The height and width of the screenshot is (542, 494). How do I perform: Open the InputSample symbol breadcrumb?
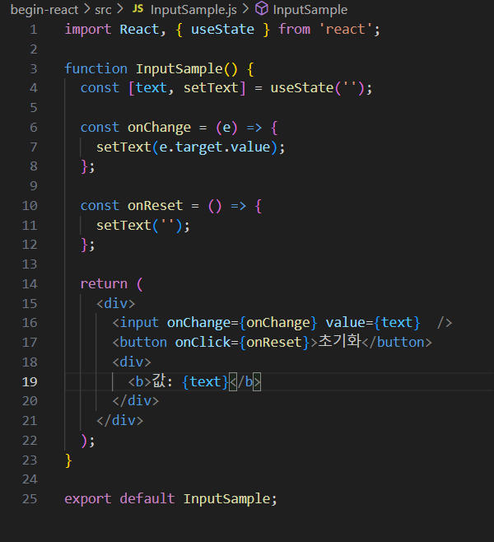click(310, 10)
